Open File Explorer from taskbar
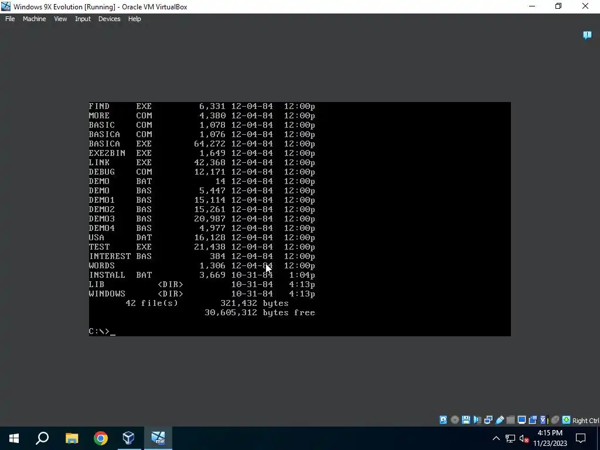Image resolution: width=600 pixels, height=450 pixels. [x=71, y=438]
